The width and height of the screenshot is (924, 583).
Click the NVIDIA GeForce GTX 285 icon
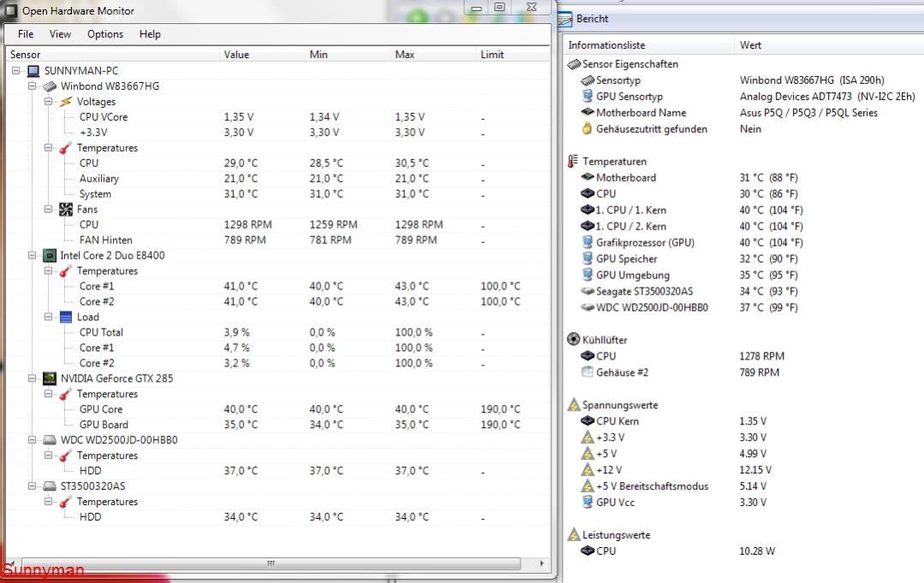coord(50,378)
